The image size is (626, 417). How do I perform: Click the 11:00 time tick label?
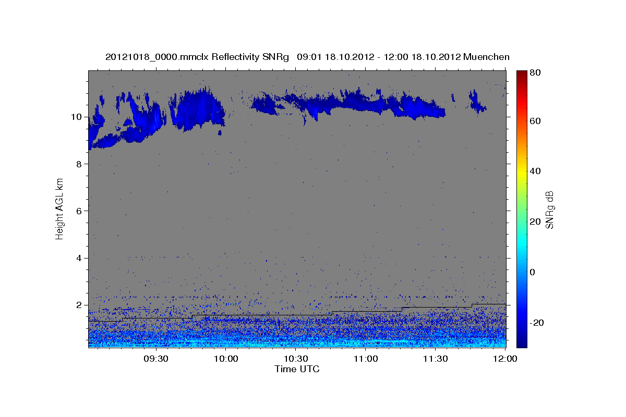(x=366, y=359)
